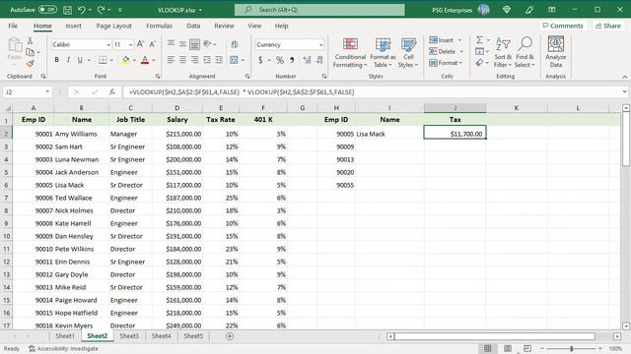The width and height of the screenshot is (631, 354).
Task: Apply red Font Color swatch
Action: 145,60
